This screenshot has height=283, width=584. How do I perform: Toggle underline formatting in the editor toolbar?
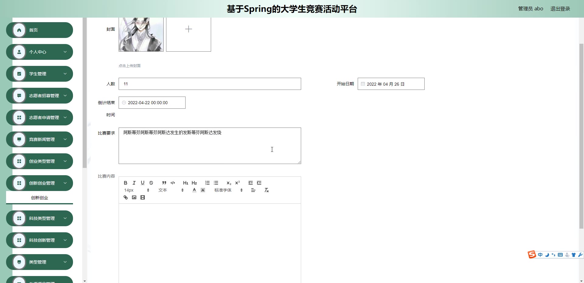142,183
